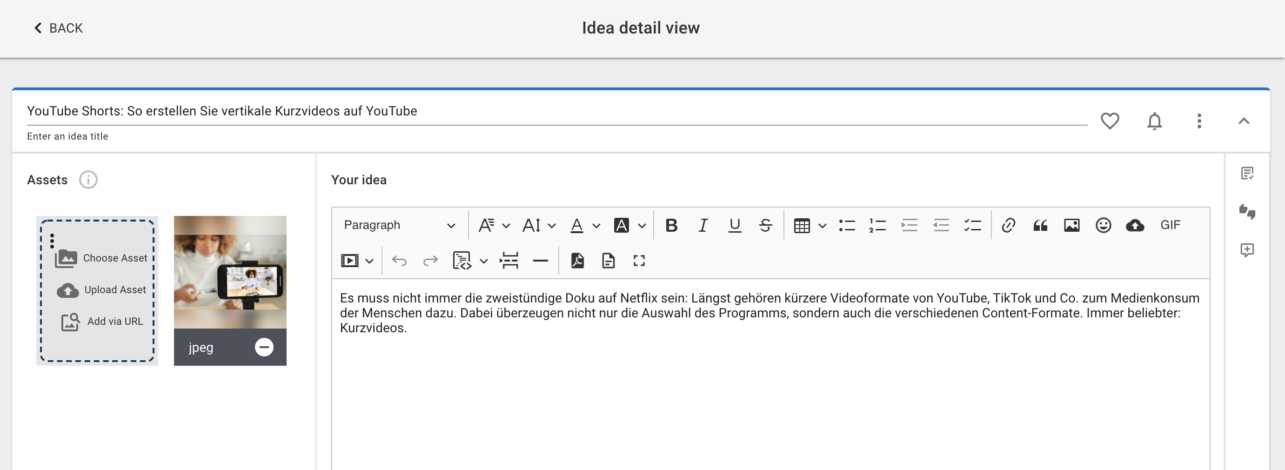Show the Assets info tooltip icon
The height and width of the screenshot is (470, 1285).
88,180
